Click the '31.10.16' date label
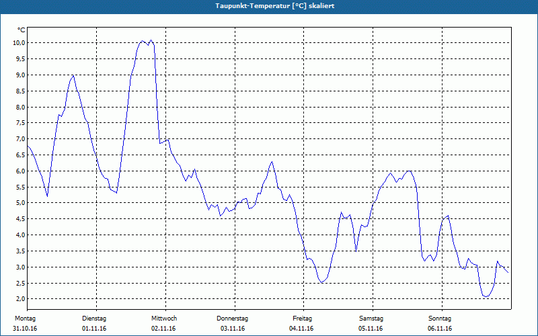This screenshot has height=336, width=538. (25, 329)
